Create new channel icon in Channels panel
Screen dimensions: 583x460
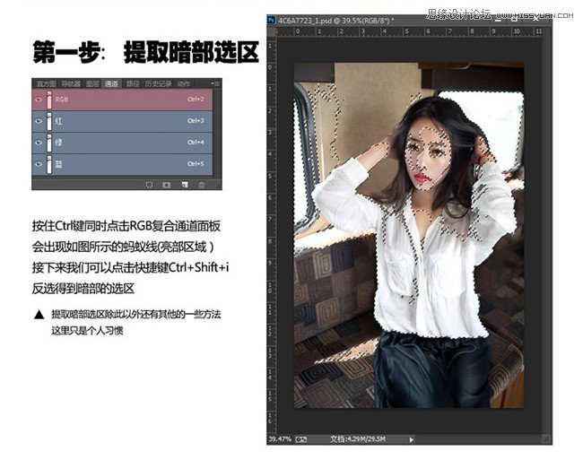(x=185, y=185)
